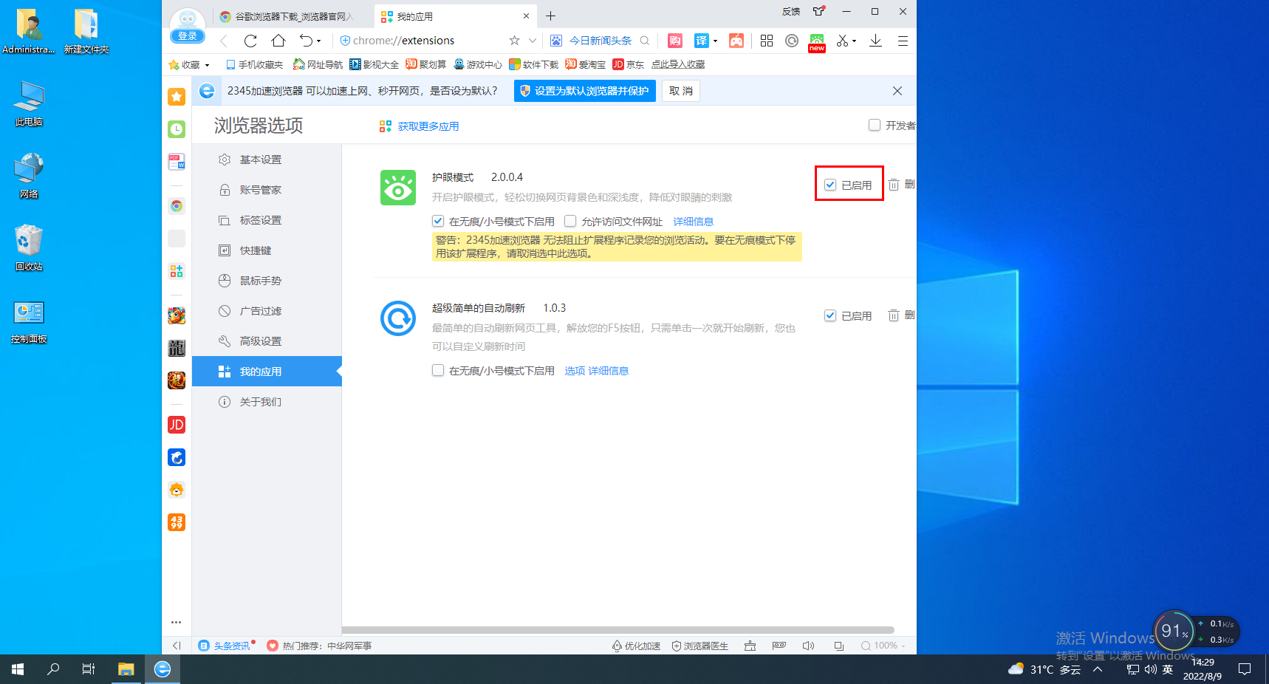Select 广告过滤 in the options menu

[267, 311]
